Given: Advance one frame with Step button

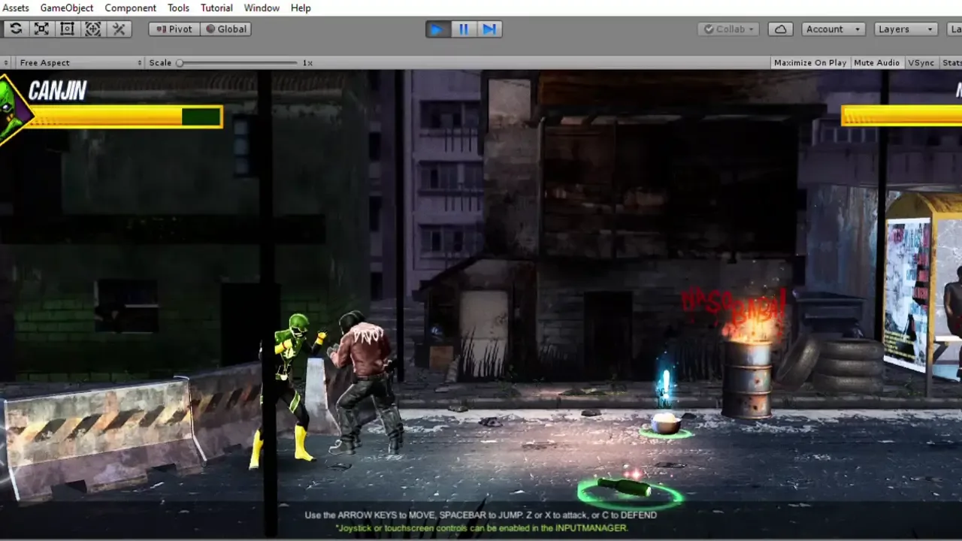Looking at the screenshot, I should point(489,29).
